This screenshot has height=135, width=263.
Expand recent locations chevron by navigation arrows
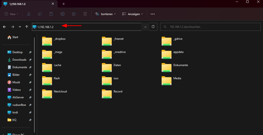click(x=20, y=27)
